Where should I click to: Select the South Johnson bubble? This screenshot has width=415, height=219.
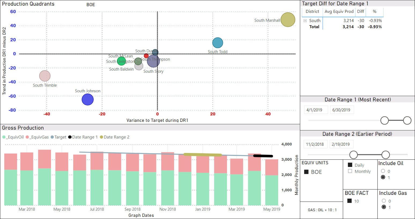click(x=87, y=99)
